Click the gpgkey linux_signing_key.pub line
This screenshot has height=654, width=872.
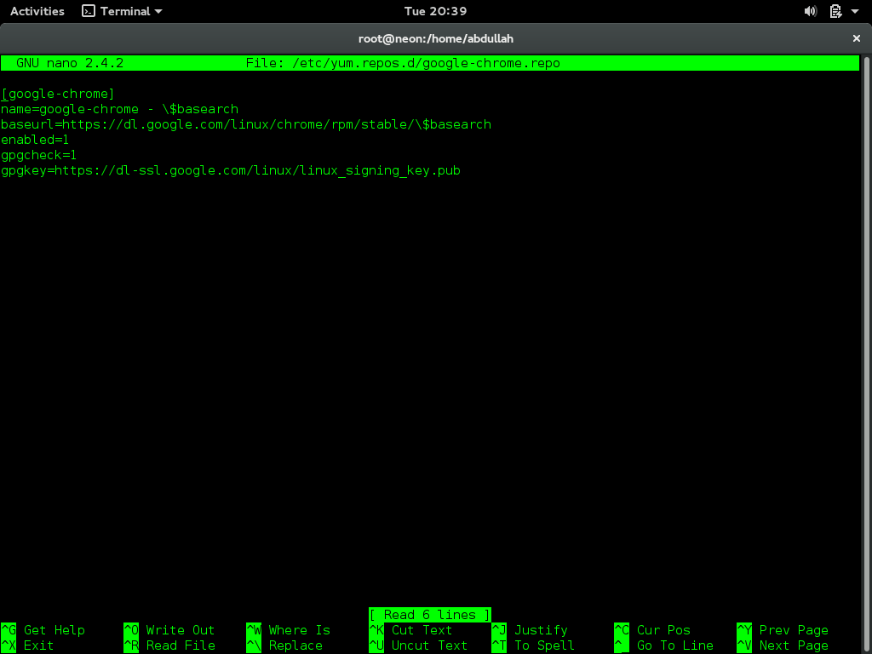point(231,170)
